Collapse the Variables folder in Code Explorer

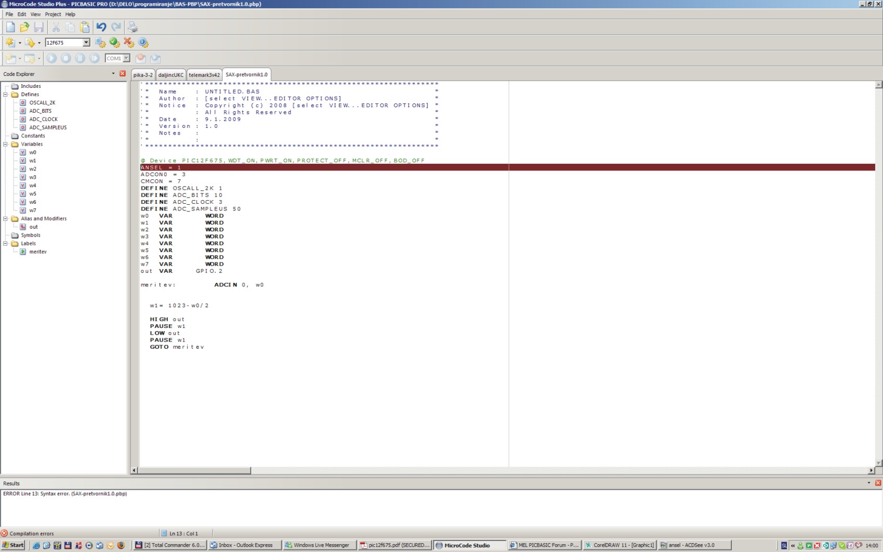(6, 144)
